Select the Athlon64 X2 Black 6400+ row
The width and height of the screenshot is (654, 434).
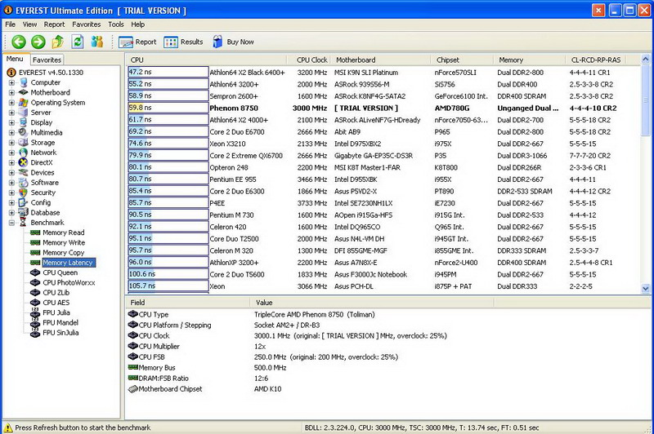[383, 73]
